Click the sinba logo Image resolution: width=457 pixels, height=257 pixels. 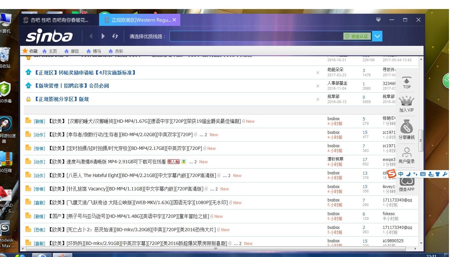[x=49, y=36]
